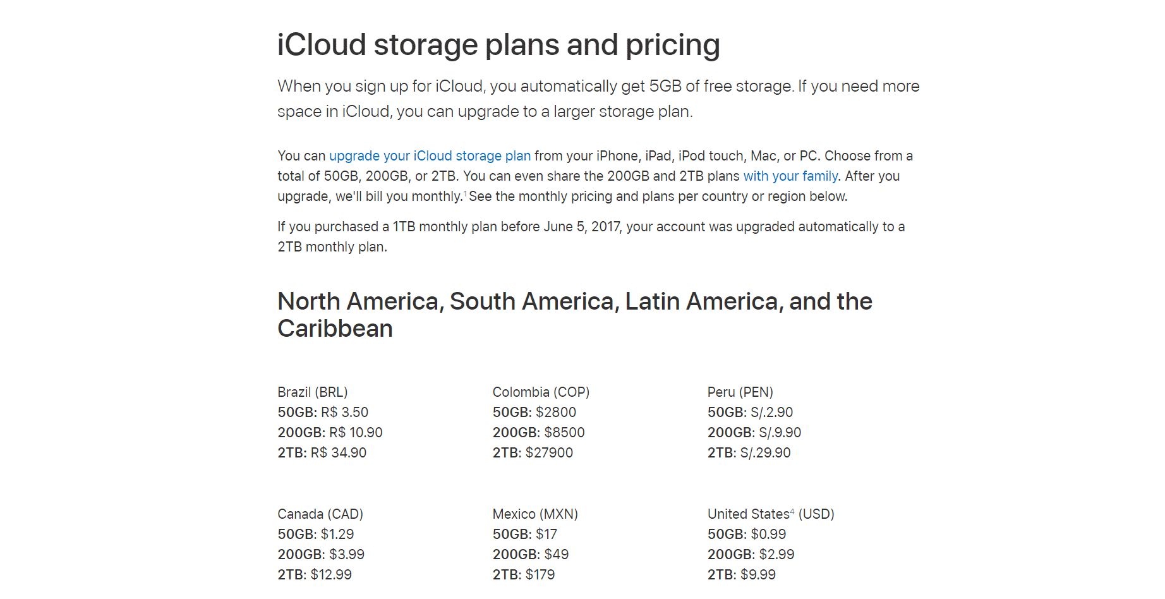Click the Mexico (MXN) country label
Image resolution: width=1165 pixels, height=599 pixels.
tap(535, 514)
